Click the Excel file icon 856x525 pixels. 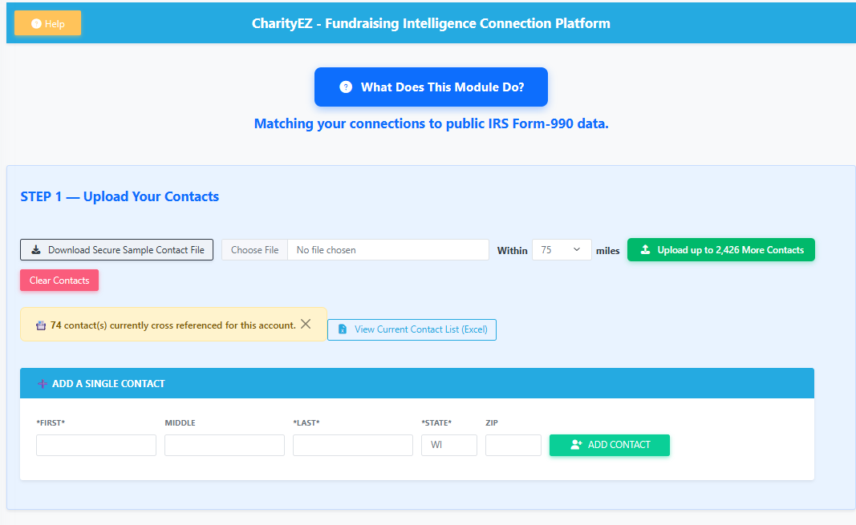pyautogui.click(x=343, y=329)
